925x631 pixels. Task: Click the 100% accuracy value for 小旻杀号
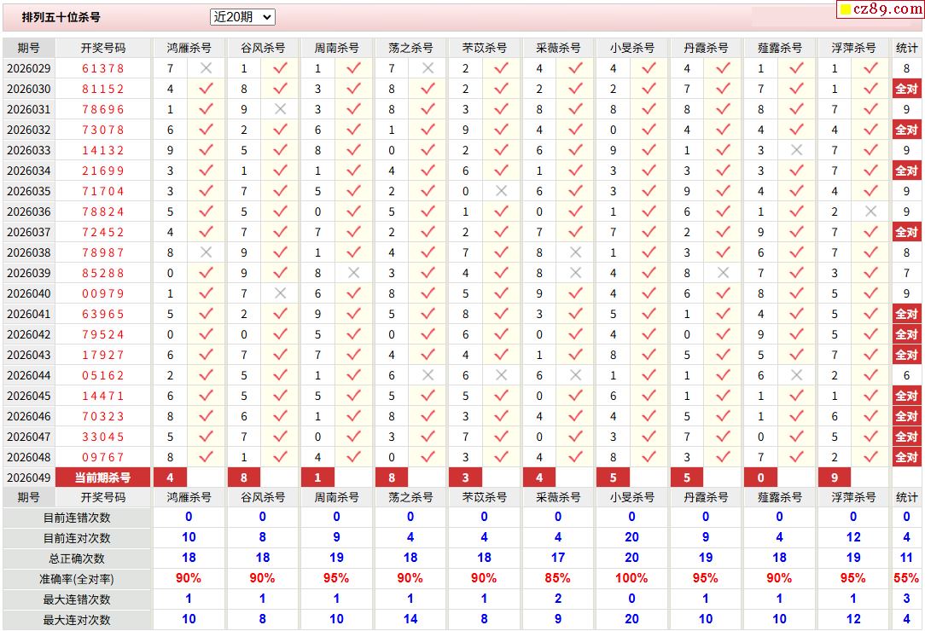(x=631, y=578)
